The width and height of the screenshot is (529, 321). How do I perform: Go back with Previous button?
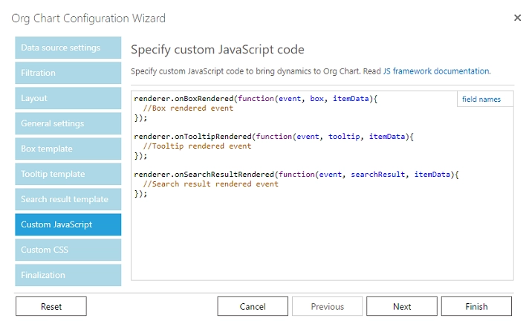pyautogui.click(x=327, y=306)
